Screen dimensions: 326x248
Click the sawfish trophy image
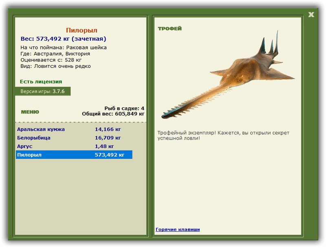coord(228,75)
